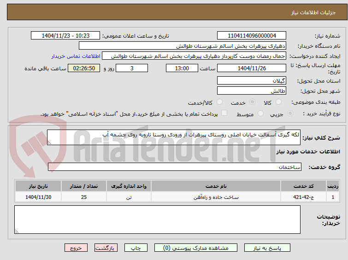348x260 pixels.
Task: Click the تاریخ نیاز column header
Action: click(x=38, y=186)
